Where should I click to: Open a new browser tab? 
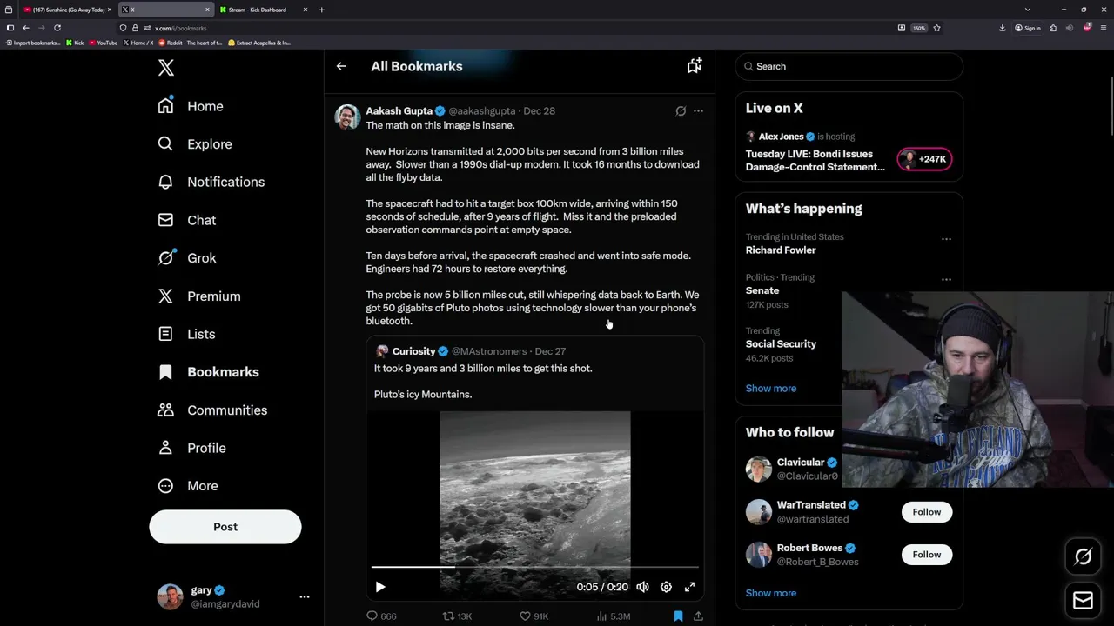tap(322, 10)
